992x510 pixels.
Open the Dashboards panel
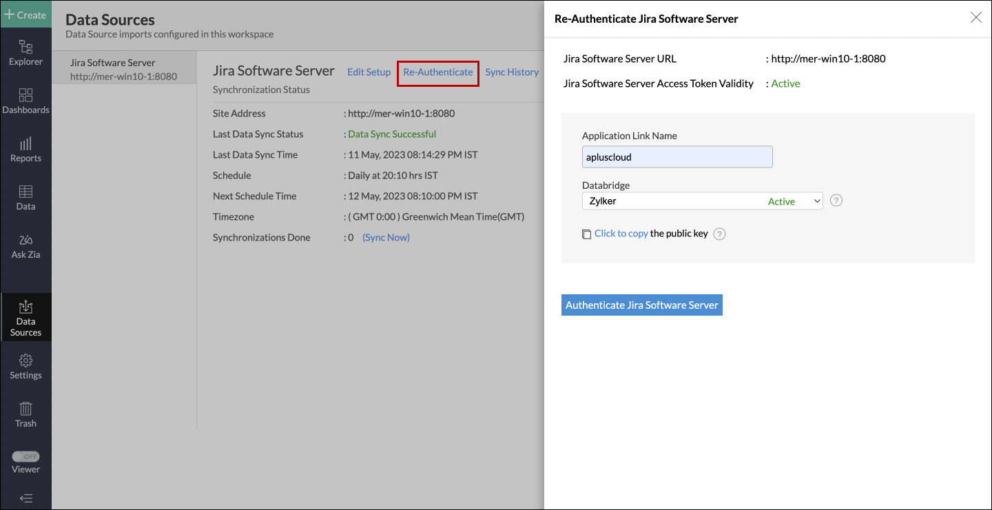tap(25, 101)
